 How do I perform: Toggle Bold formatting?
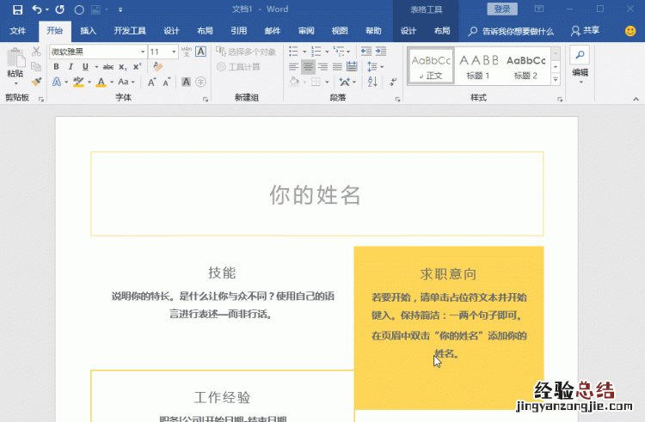[x=57, y=66]
